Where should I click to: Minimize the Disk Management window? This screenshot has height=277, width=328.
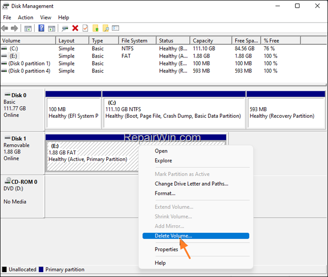click(x=278, y=6)
